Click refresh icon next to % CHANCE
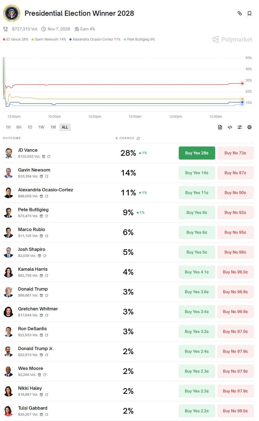 pos(138,138)
